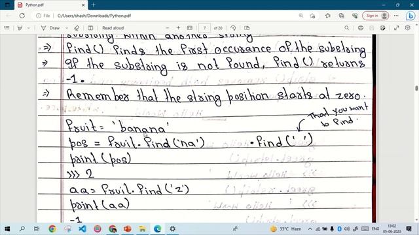Refresh the current page
The image size is (419, 235).
click(22, 16)
